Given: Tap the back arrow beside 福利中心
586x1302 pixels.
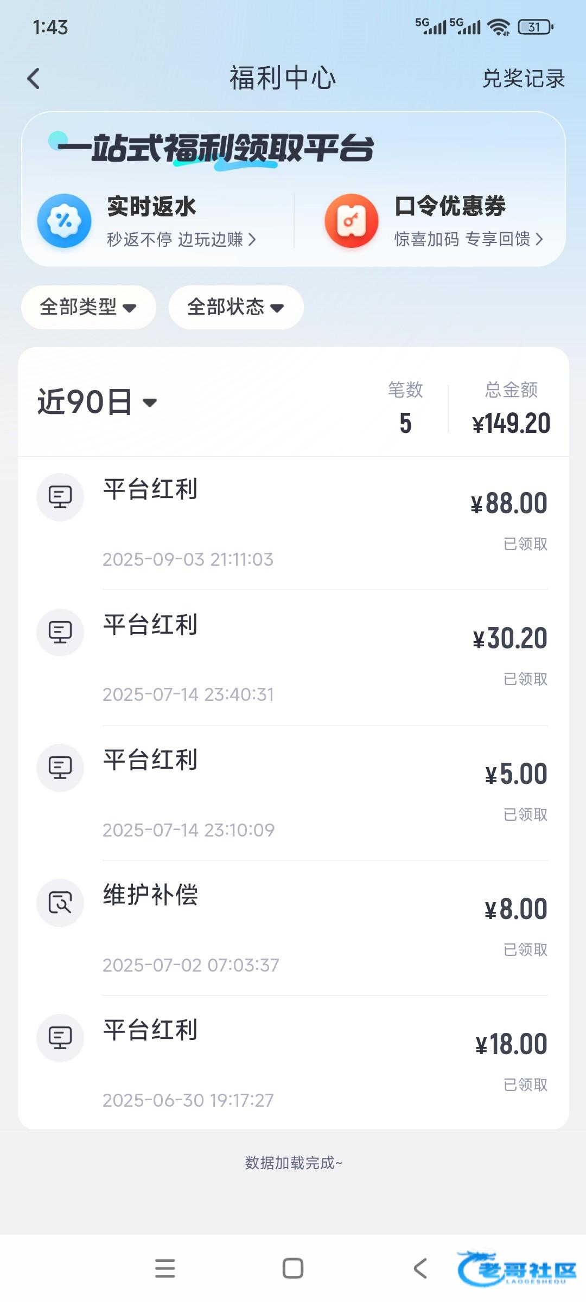Looking at the screenshot, I should (x=34, y=79).
